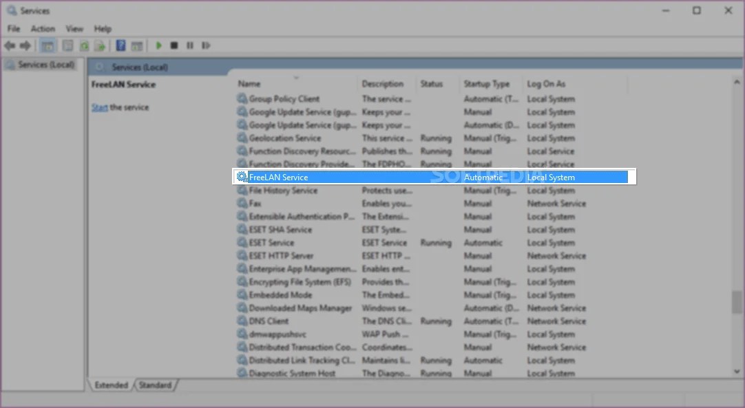Click the gear icon beside Downloaded Maps Manager
This screenshot has height=408, width=745.
pyautogui.click(x=242, y=308)
